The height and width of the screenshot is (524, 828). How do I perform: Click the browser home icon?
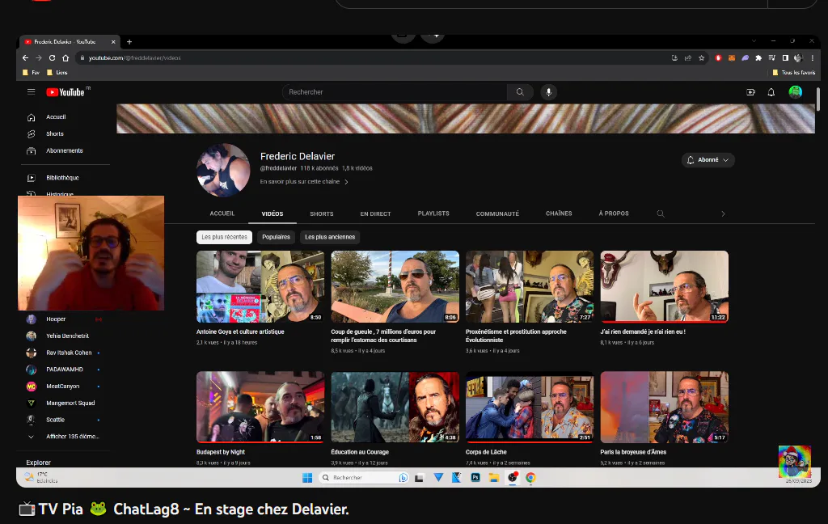coord(65,58)
